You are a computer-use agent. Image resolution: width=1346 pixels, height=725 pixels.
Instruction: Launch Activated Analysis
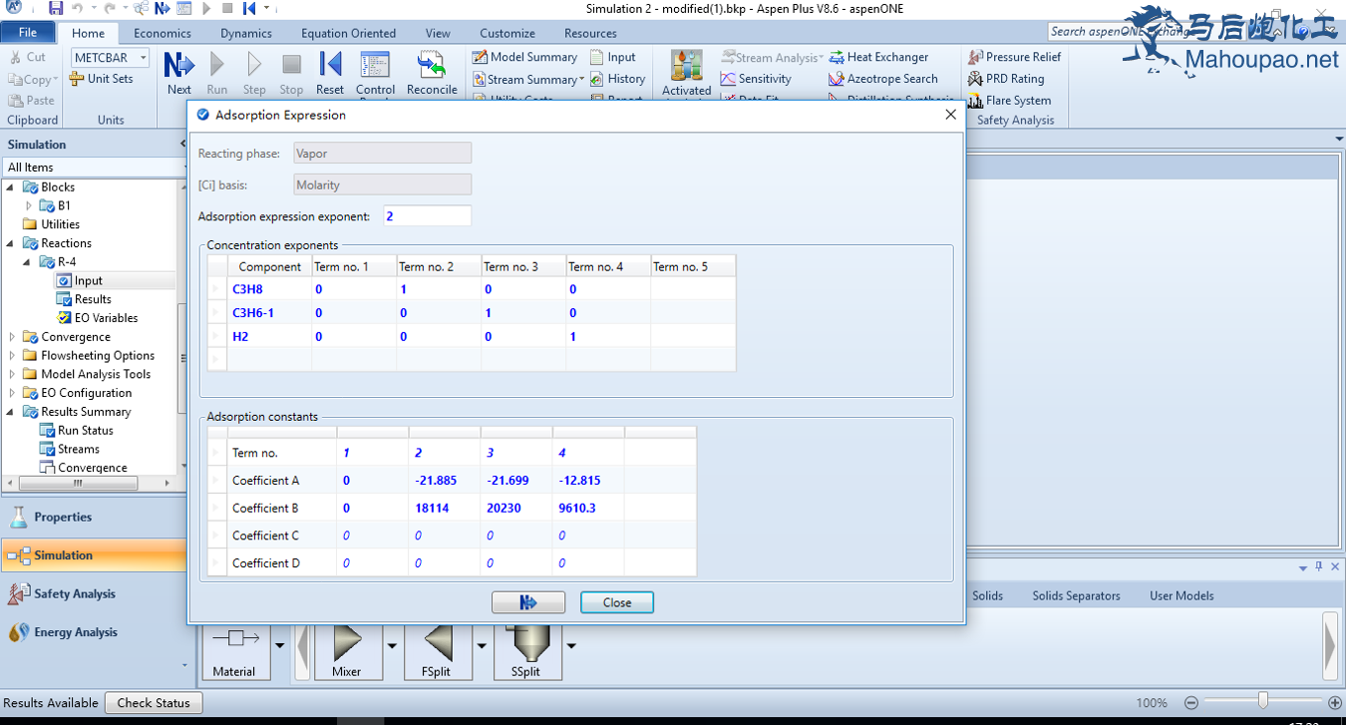point(686,75)
